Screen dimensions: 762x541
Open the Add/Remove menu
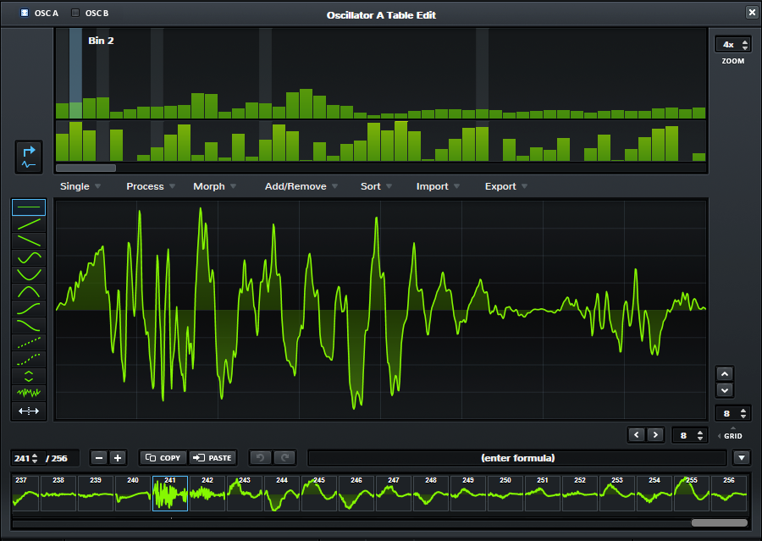pyautogui.click(x=301, y=186)
